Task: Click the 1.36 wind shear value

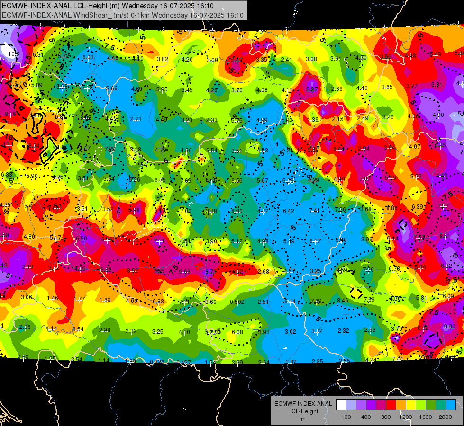Action: click(x=313, y=119)
